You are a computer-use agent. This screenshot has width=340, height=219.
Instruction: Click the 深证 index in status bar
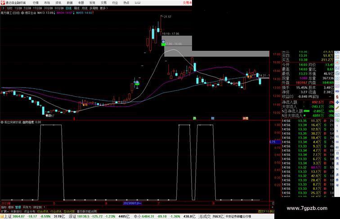(73, 216)
